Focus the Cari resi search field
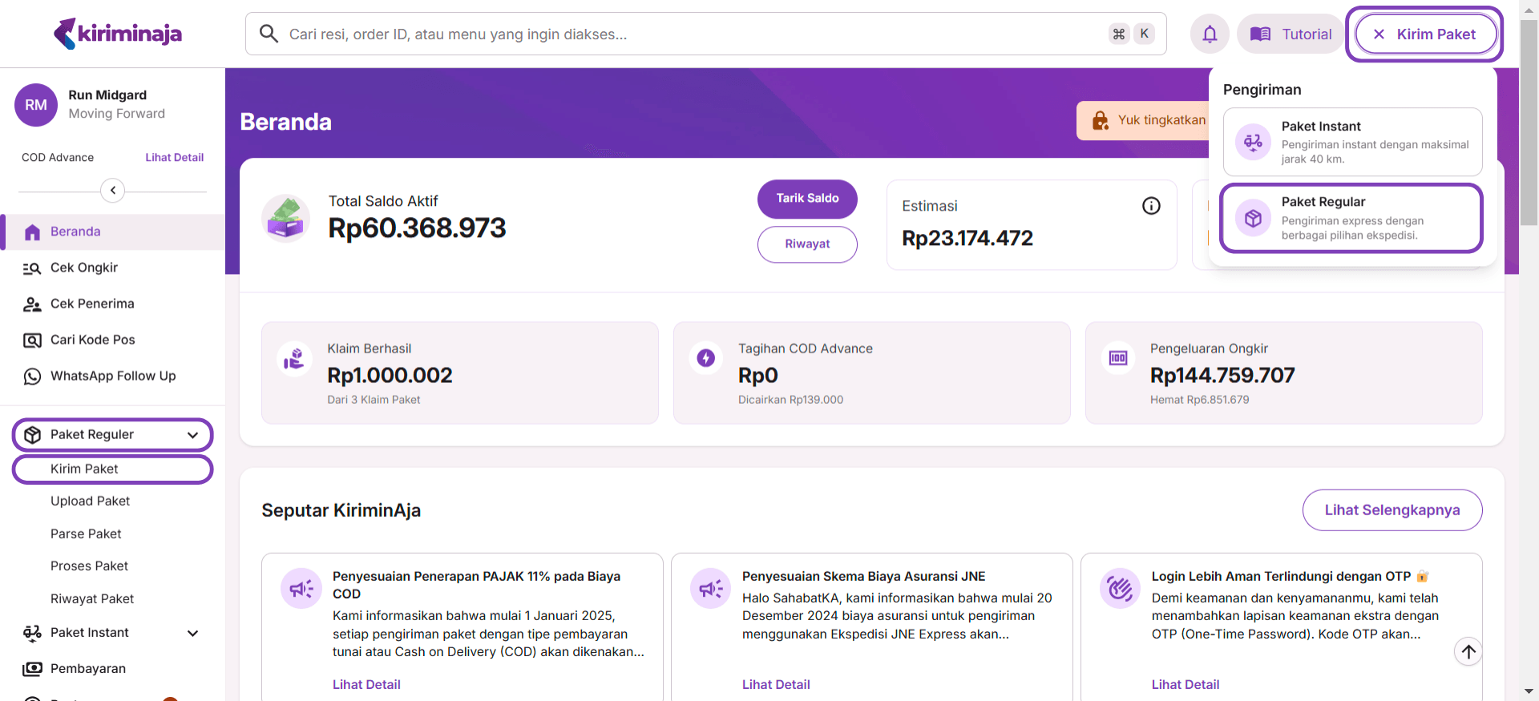This screenshot has height=701, width=1539. pyautogui.click(x=689, y=34)
